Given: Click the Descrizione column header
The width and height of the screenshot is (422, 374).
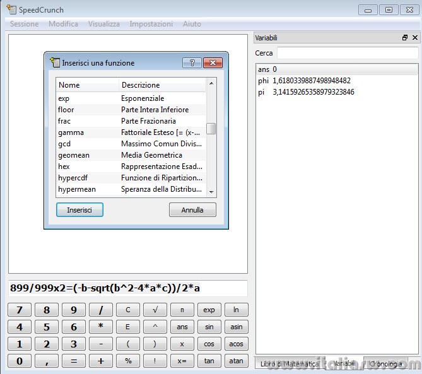Looking at the screenshot, I should tap(162, 85).
